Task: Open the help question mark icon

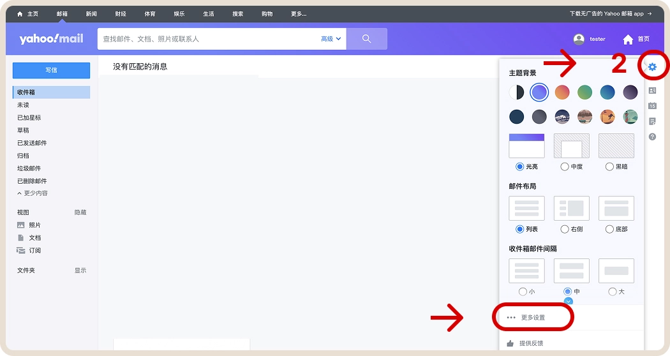Action: [x=652, y=137]
